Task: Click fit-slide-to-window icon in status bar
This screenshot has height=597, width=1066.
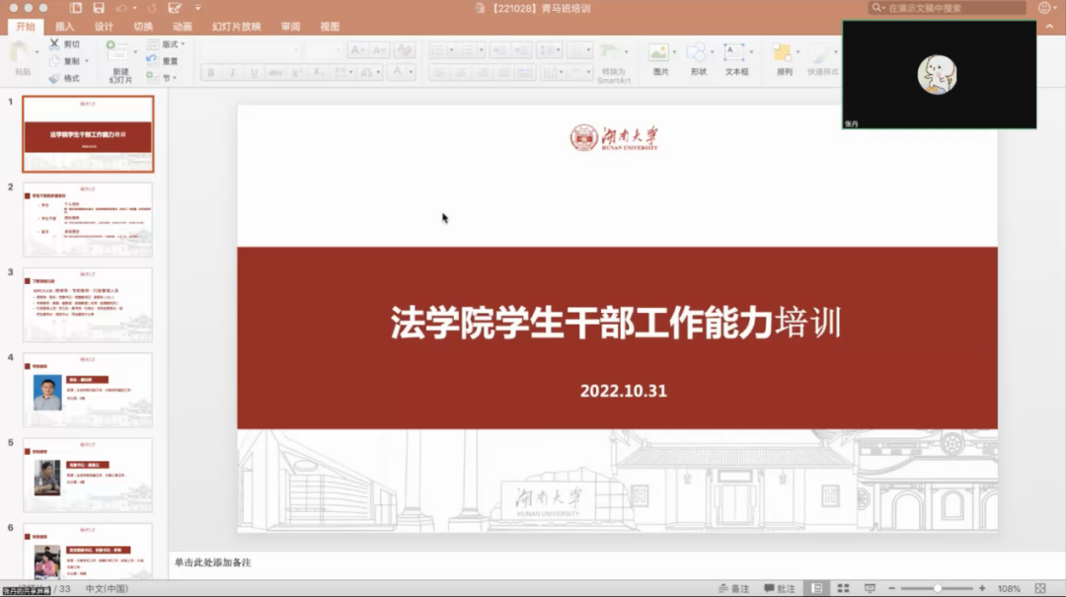Action: tap(1040, 588)
